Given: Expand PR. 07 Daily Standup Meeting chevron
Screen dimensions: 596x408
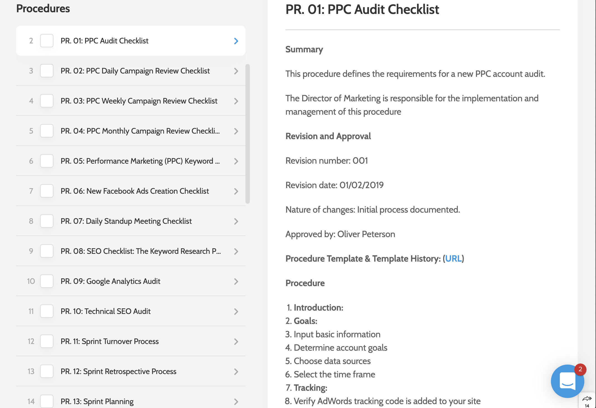Looking at the screenshot, I should coord(236,221).
